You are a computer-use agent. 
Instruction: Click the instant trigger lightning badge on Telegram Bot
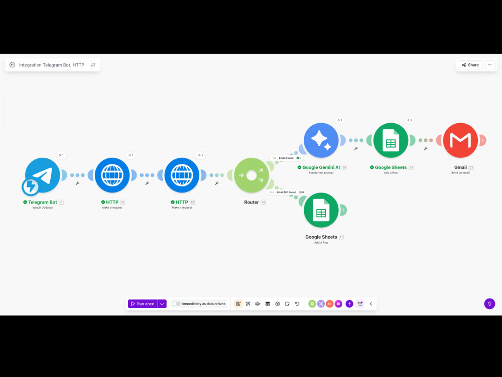coord(31,187)
